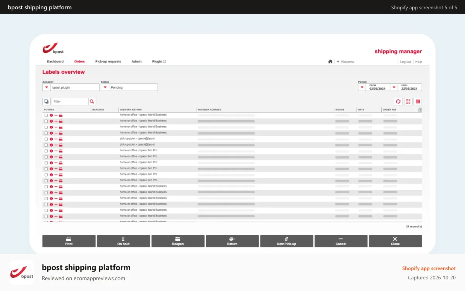The image size is (465, 291).
Task: Tick checkbox of first bpack 24h Pro row
Action: click(x=46, y=151)
